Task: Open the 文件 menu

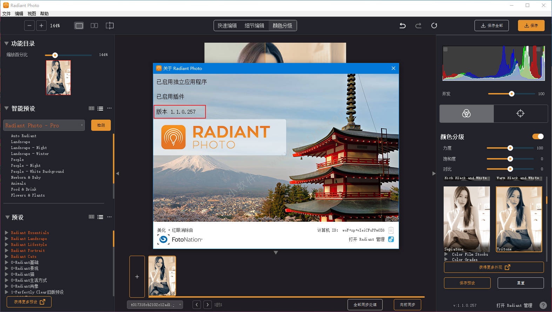Action: 6,14
